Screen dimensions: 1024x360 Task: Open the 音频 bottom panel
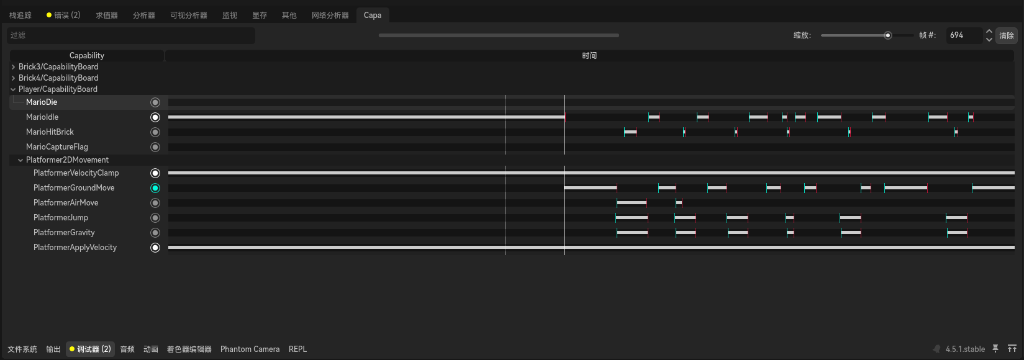pyautogui.click(x=127, y=349)
